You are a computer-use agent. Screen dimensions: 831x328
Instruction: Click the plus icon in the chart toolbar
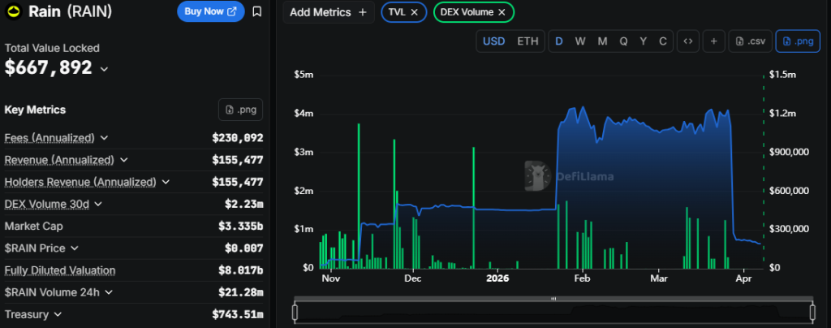click(714, 41)
